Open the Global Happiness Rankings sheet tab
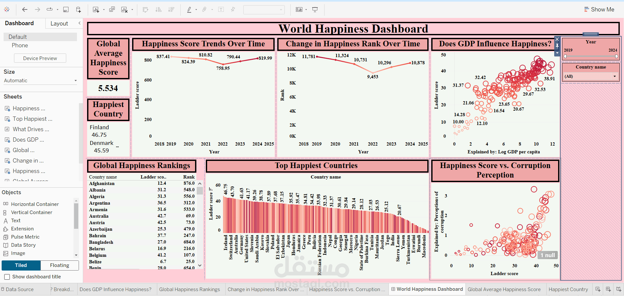This screenshot has width=624, height=296. coord(190,289)
